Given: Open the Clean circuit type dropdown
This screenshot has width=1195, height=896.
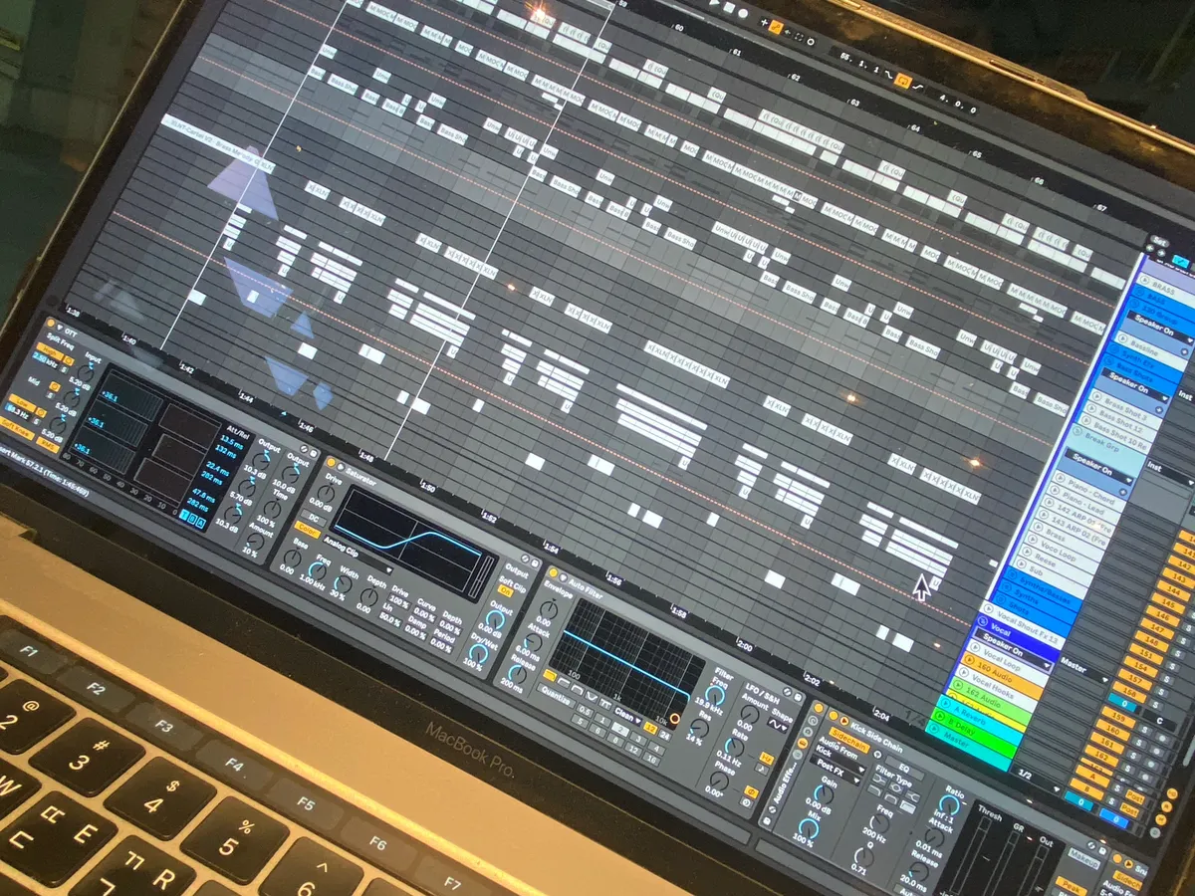Looking at the screenshot, I should (627, 716).
